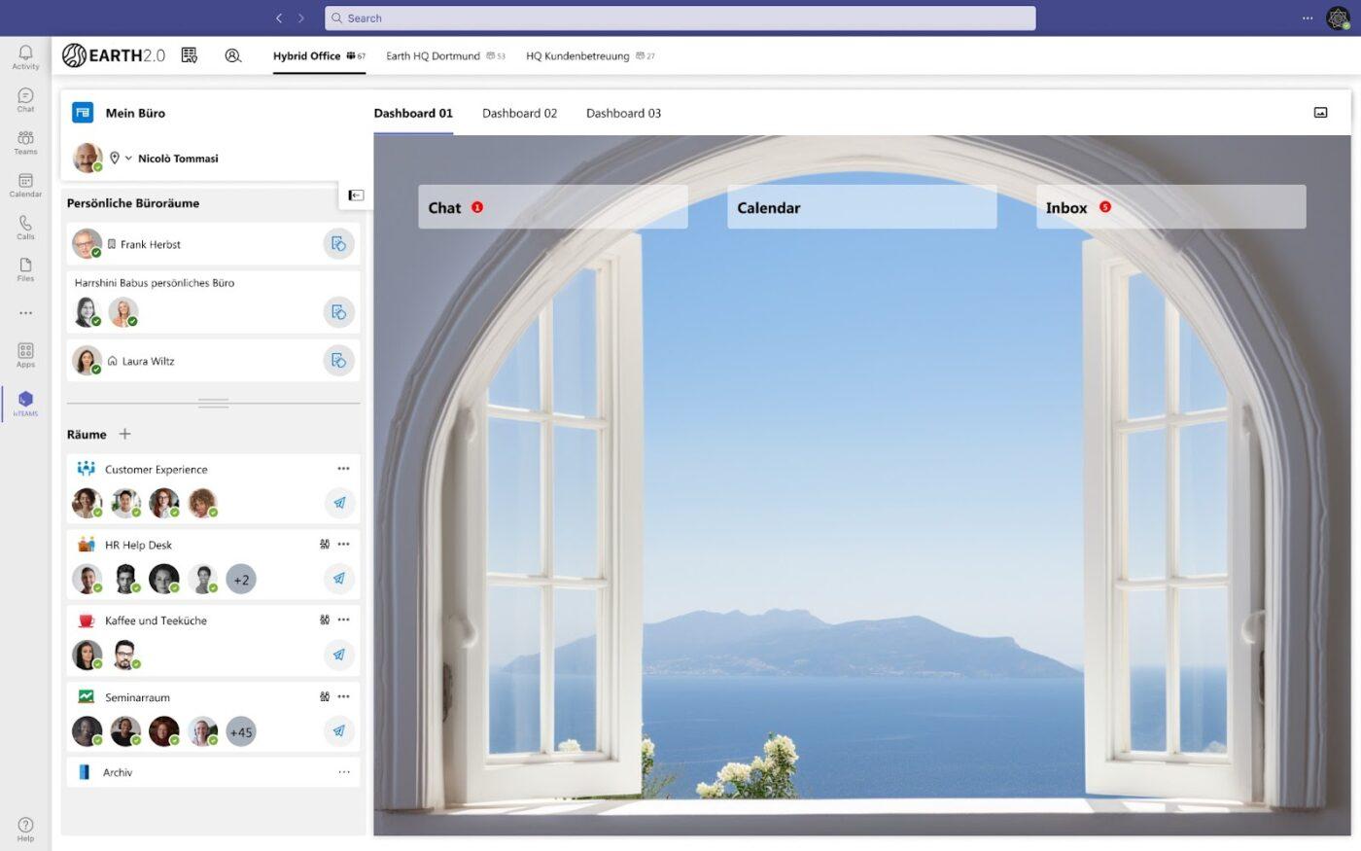This screenshot has width=1361, height=851.
Task: View participants of HR Help Desk
Action: point(325,544)
